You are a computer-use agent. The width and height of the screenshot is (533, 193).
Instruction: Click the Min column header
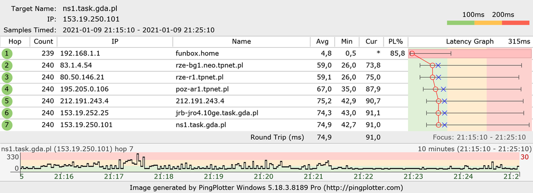(x=347, y=41)
